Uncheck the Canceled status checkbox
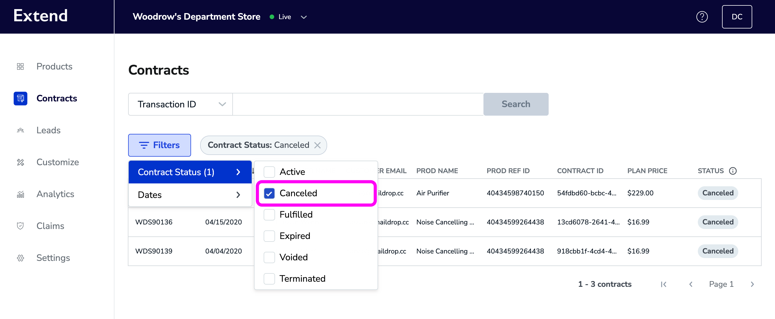 pos(269,193)
